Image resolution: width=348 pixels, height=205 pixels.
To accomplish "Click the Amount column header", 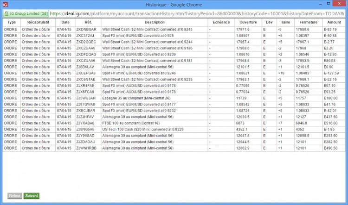I will click(x=334, y=22).
